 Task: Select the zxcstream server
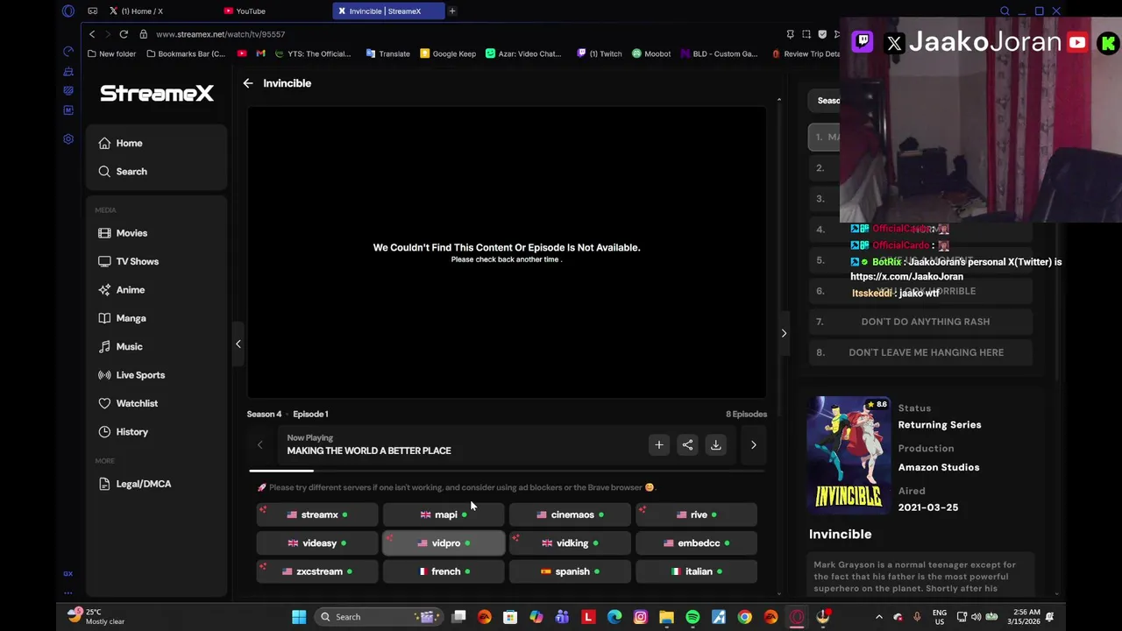click(317, 572)
